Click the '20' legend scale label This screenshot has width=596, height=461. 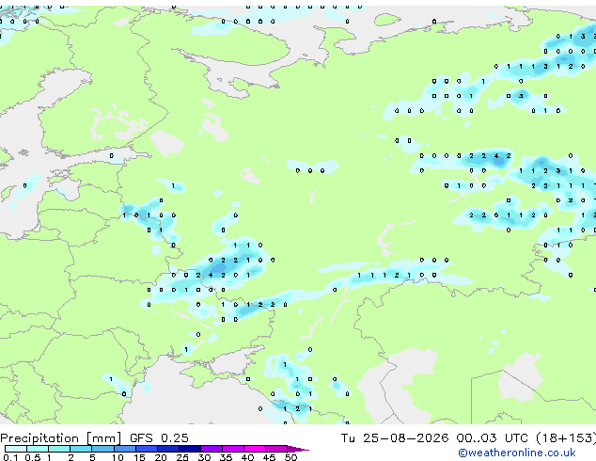[161, 457]
